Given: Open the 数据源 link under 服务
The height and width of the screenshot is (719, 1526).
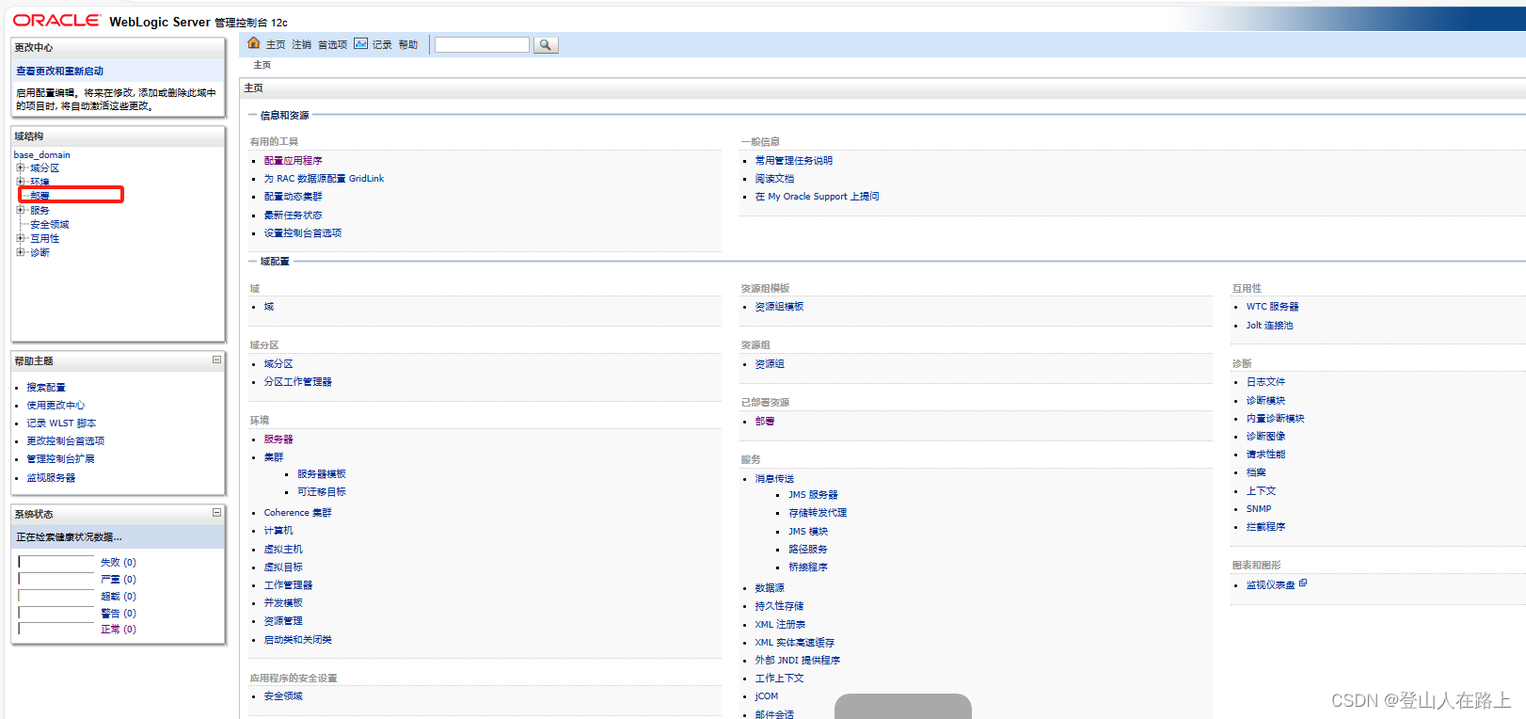Looking at the screenshot, I should (770, 587).
